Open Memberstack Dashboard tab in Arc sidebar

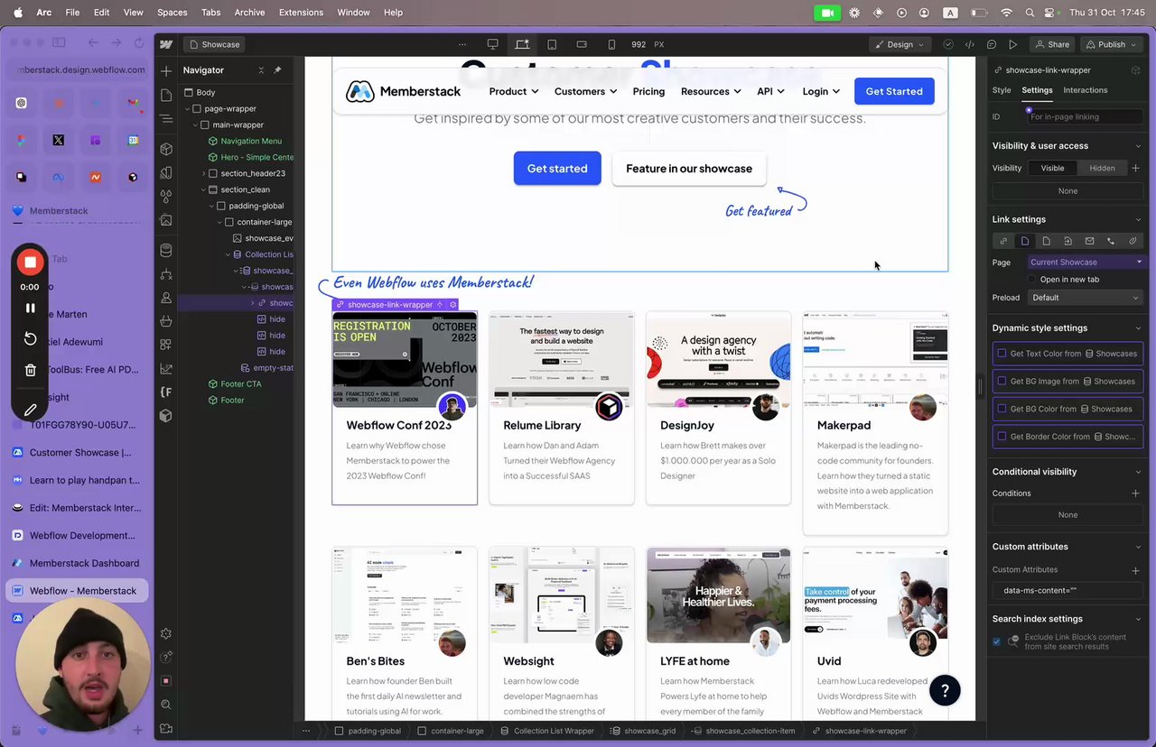[77, 563]
